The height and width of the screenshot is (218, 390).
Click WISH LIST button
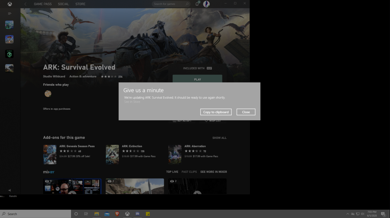[x=213, y=121]
